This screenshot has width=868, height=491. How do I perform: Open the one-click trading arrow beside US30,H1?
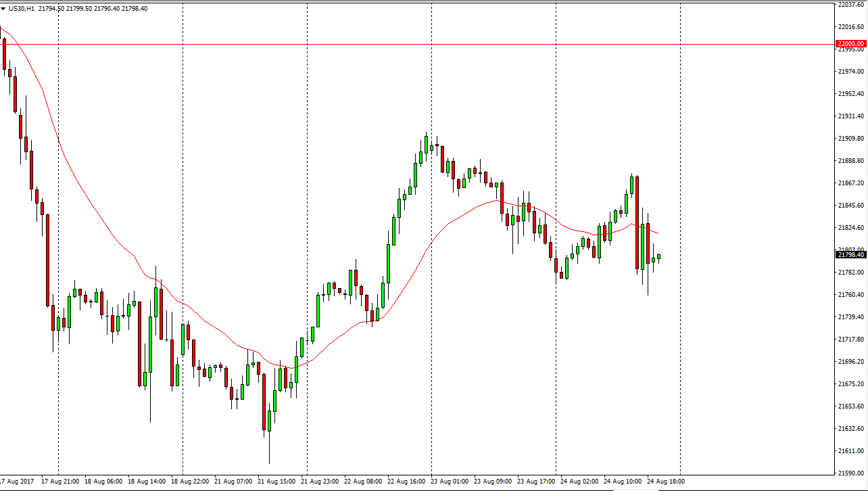[3, 8]
